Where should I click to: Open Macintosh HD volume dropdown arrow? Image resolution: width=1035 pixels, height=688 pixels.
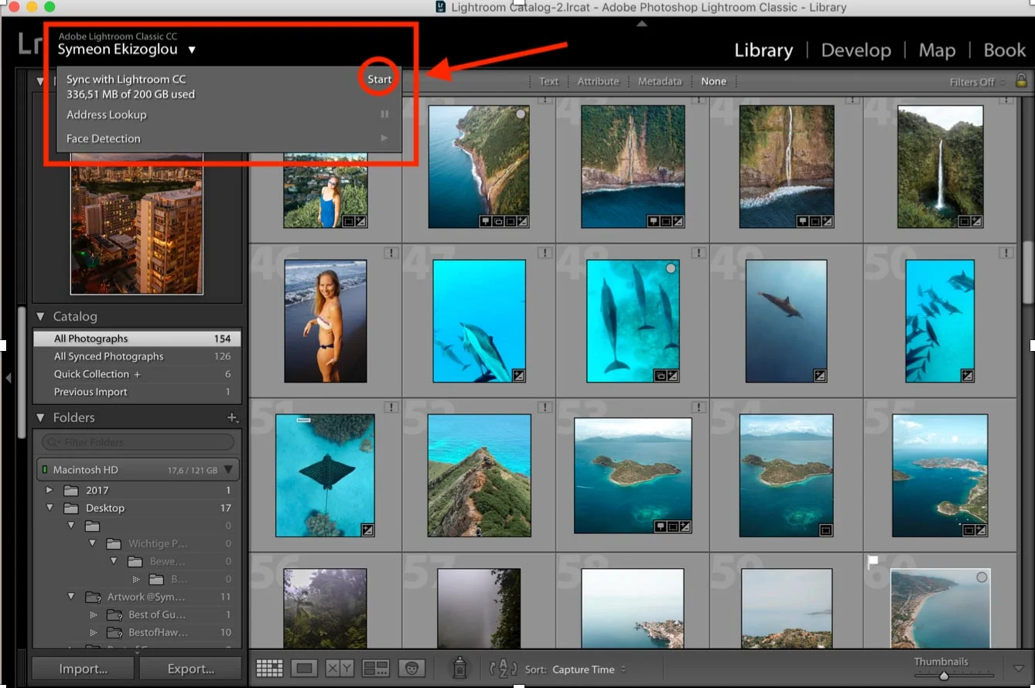tap(228, 470)
